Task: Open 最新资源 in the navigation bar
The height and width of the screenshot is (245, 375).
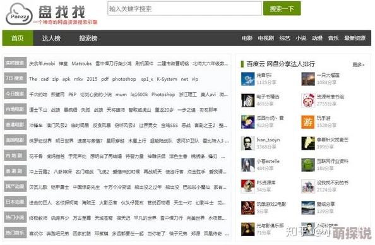Action: [x=355, y=38]
